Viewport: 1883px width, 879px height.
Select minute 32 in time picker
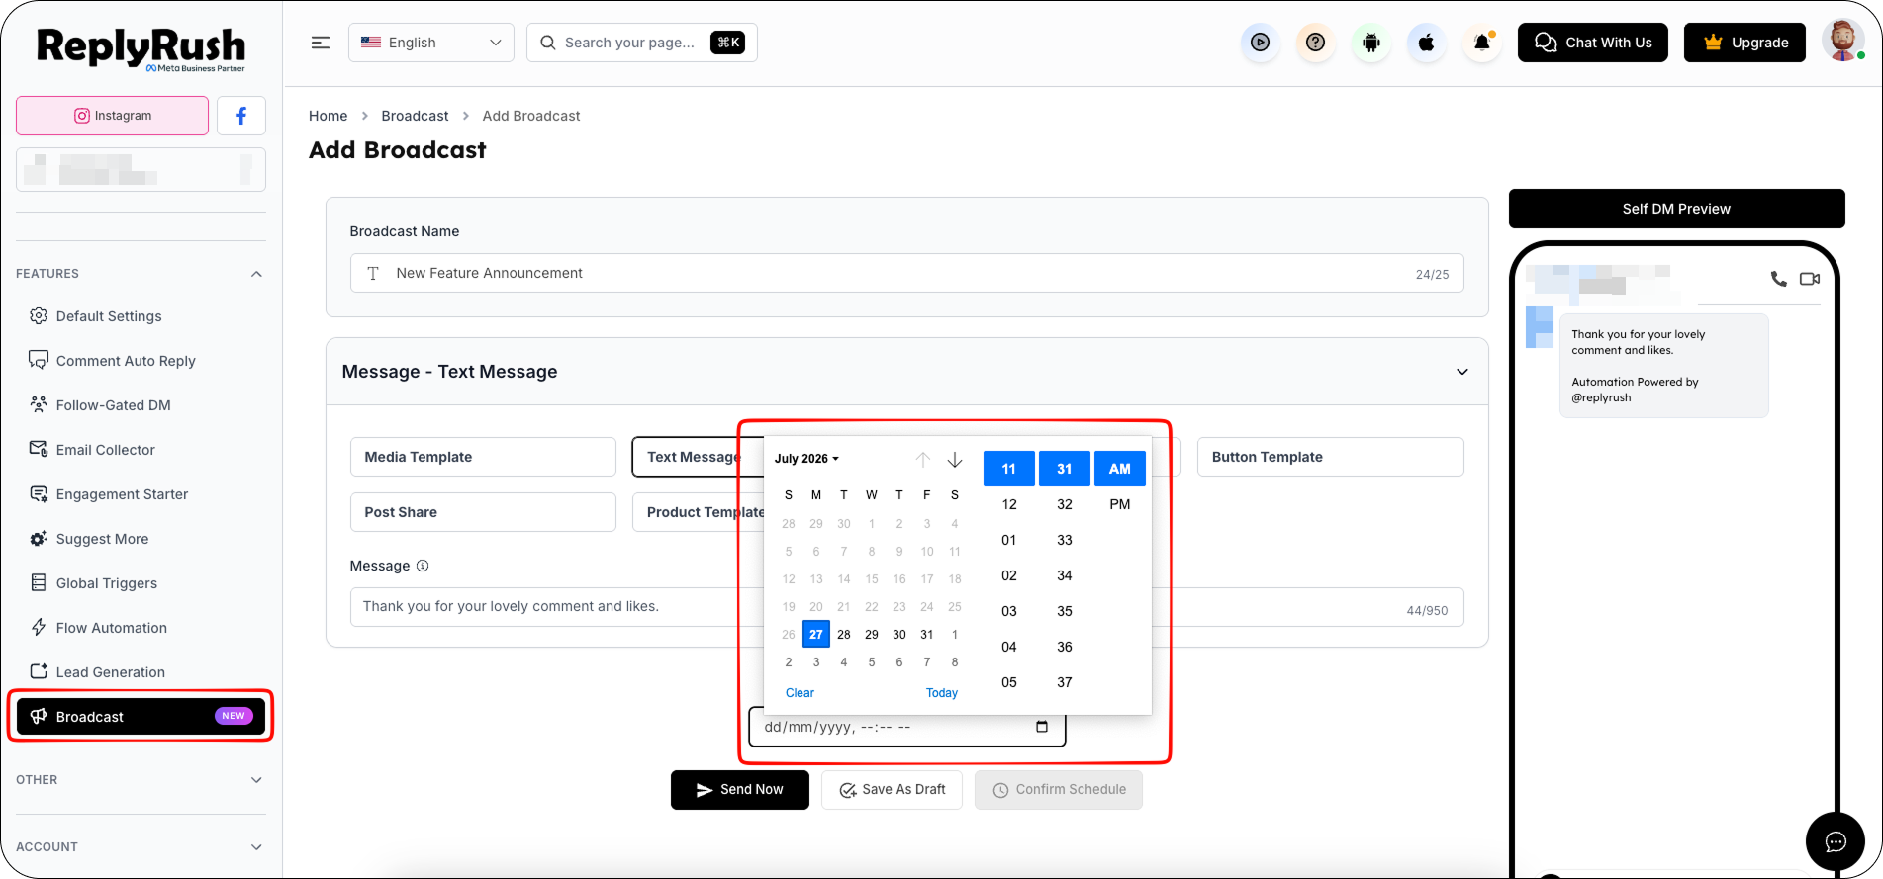[1065, 504]
